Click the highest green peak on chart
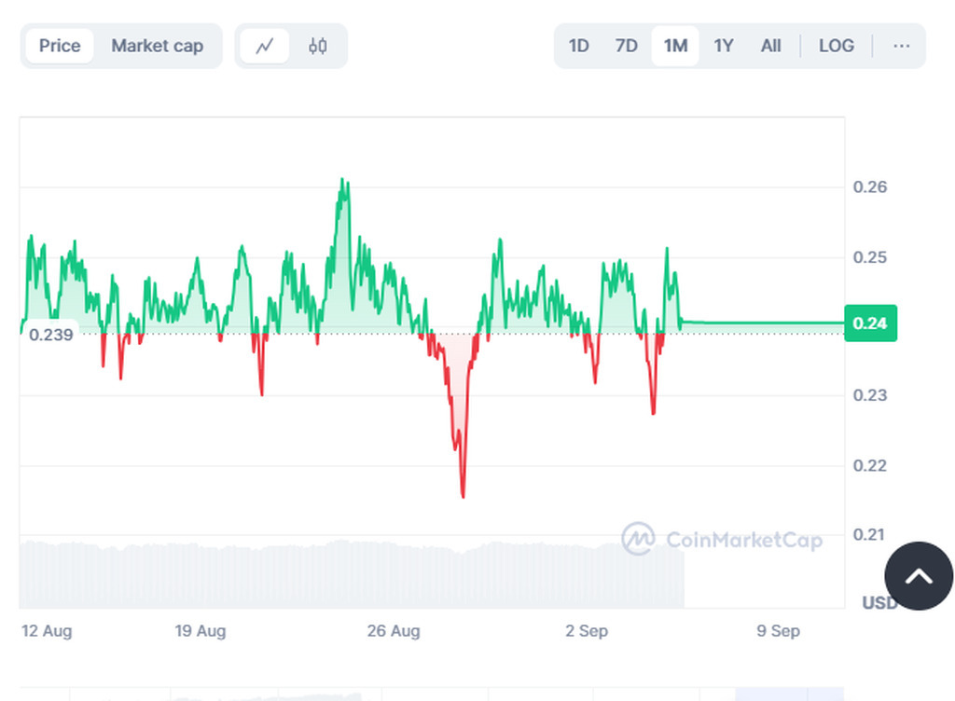 343,181
